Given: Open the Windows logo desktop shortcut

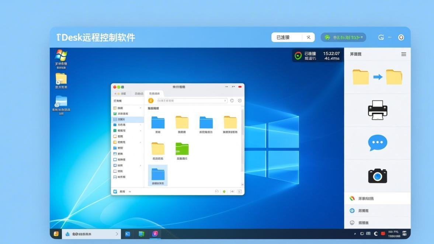Looking at the screenshot, I should [61, 59].
